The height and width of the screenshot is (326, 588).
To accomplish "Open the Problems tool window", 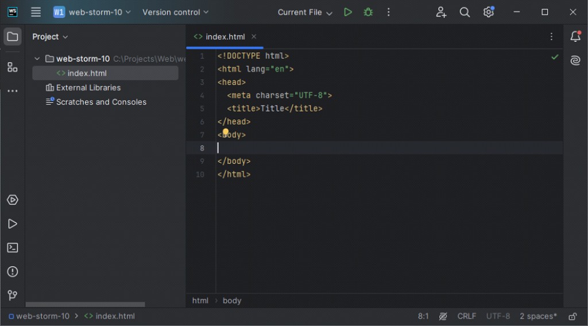I will point(13,271).
